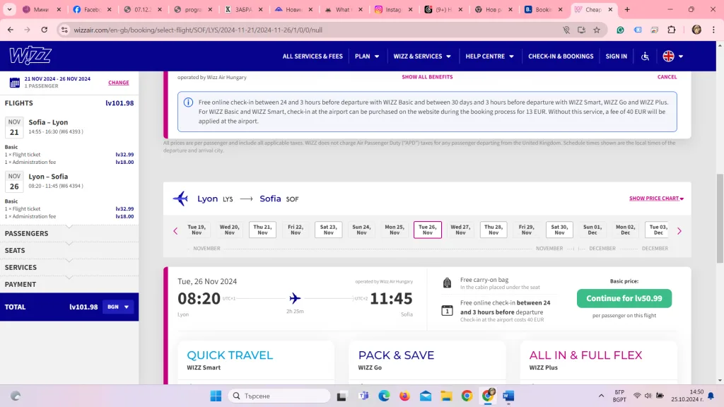
Task: Click SHOW ALL BENEFITS link
Action: [427, 77]
